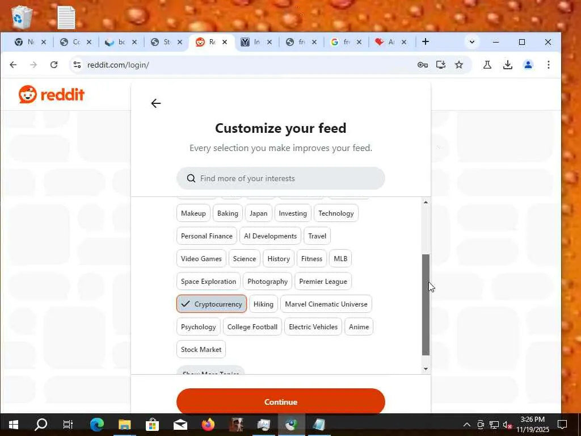
Task: Click the topics list scroll up arrow
Action: coord(426,202)
